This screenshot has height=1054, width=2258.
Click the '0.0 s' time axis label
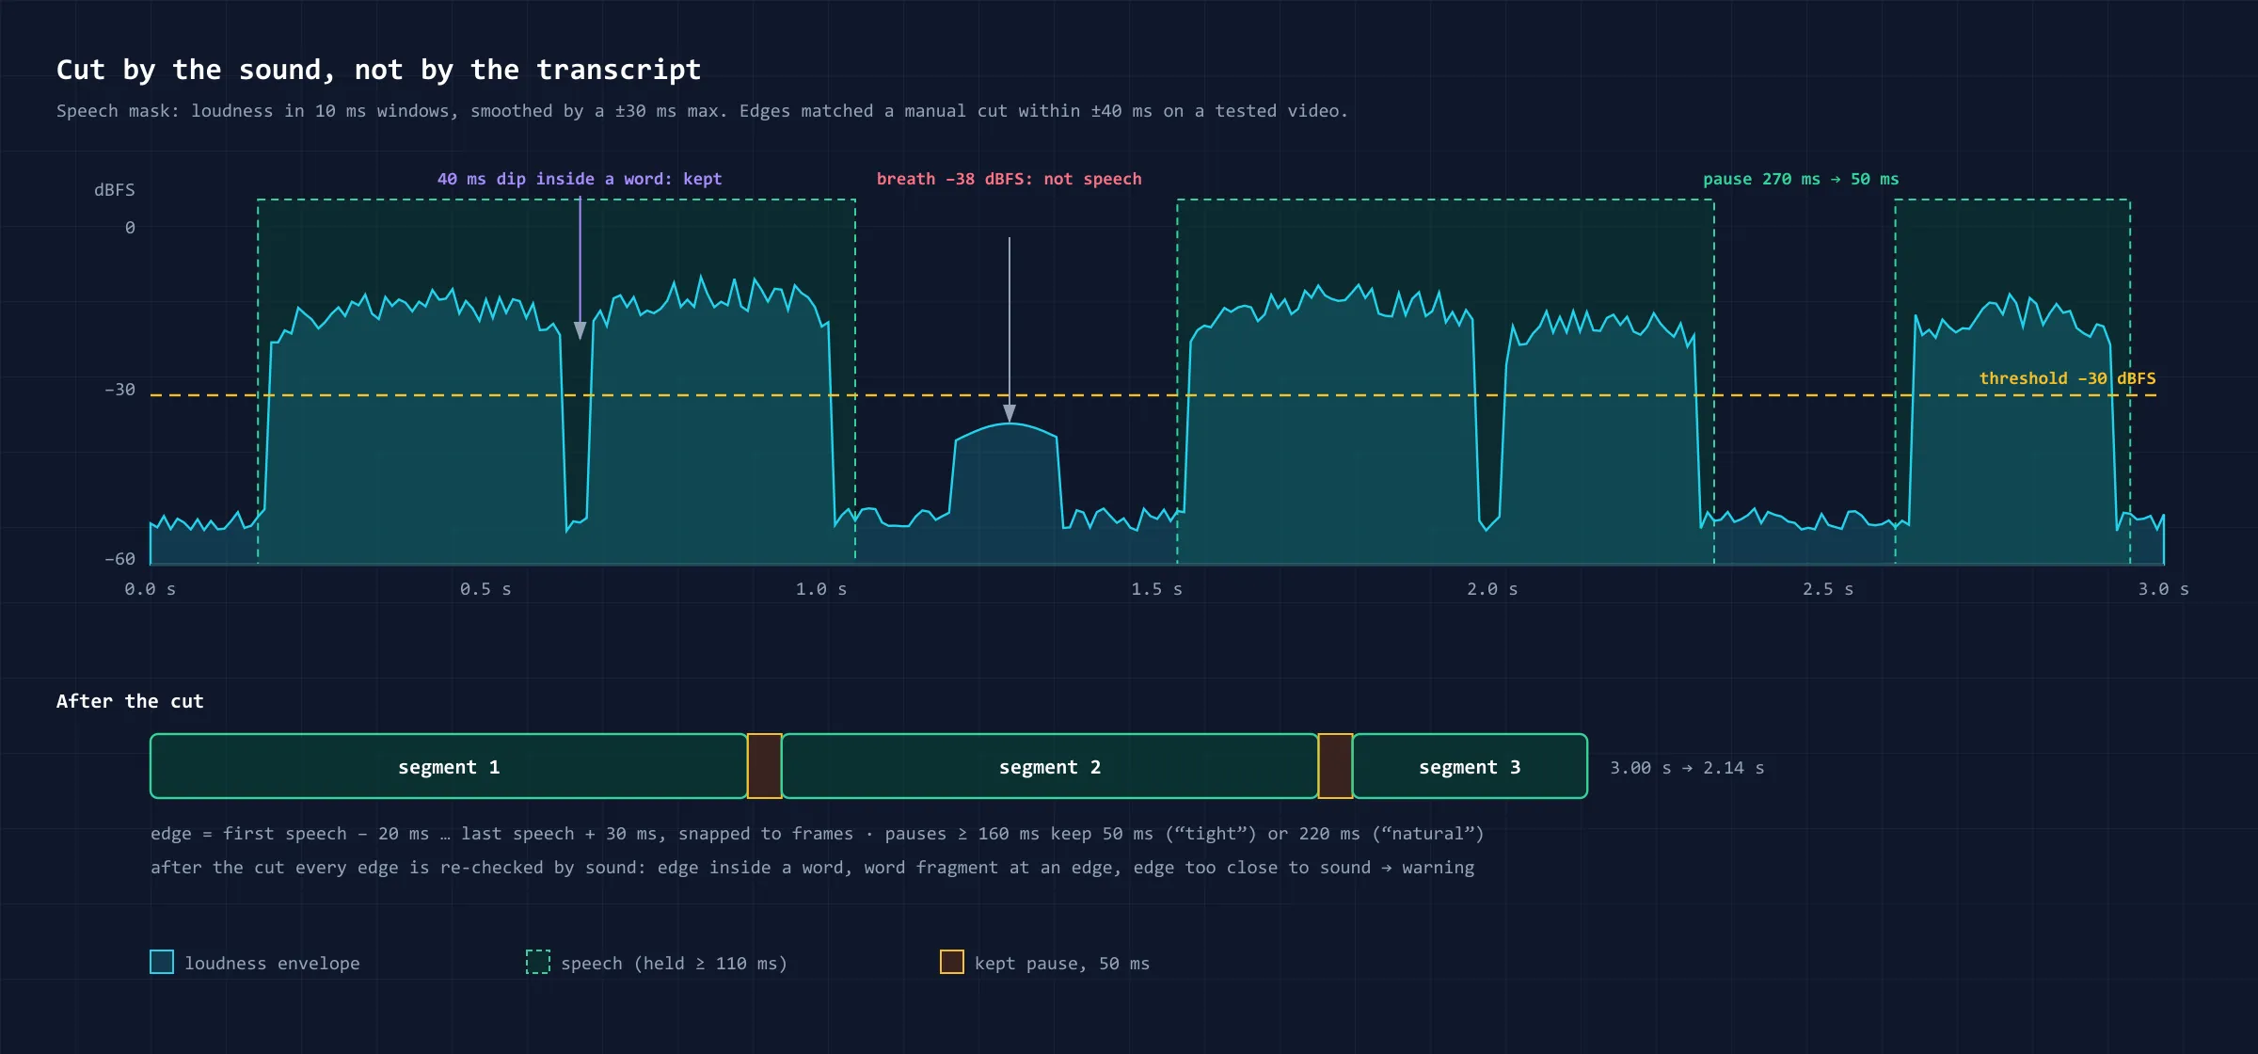coord(150,589)
